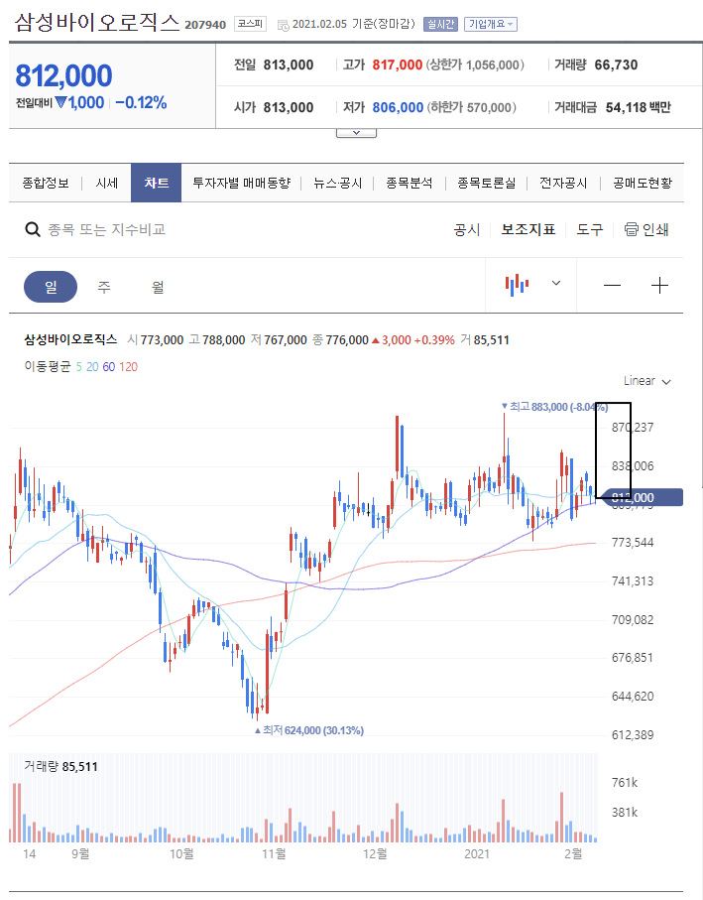Click the 공시 chart option
Image resolution: width=703 pixels, height=900 pixels.
click(467, 229)
